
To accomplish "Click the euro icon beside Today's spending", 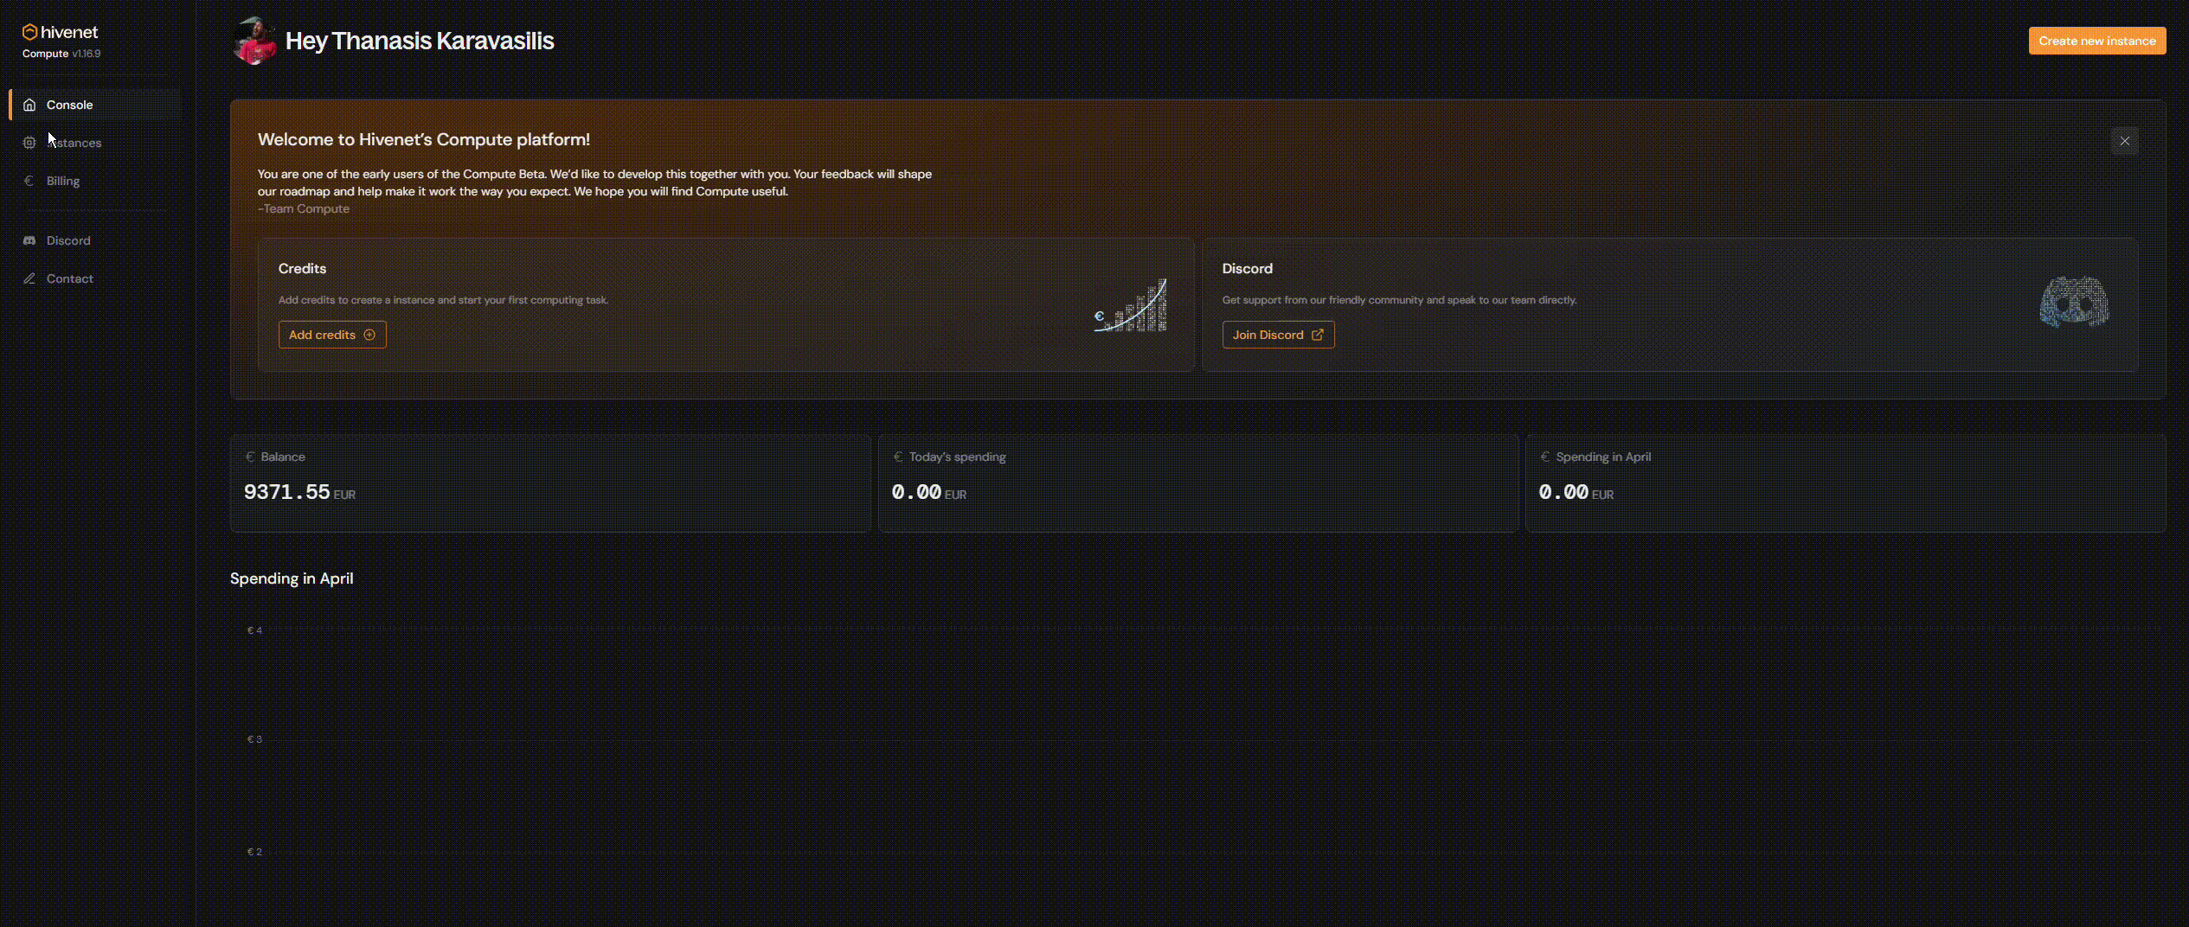I will pyautogui.click(x=897, y=457).
